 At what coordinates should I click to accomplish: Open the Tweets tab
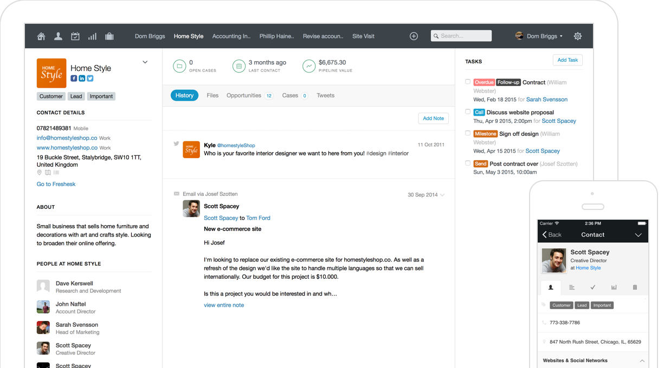pyautogui.click(x=326, y=95)
